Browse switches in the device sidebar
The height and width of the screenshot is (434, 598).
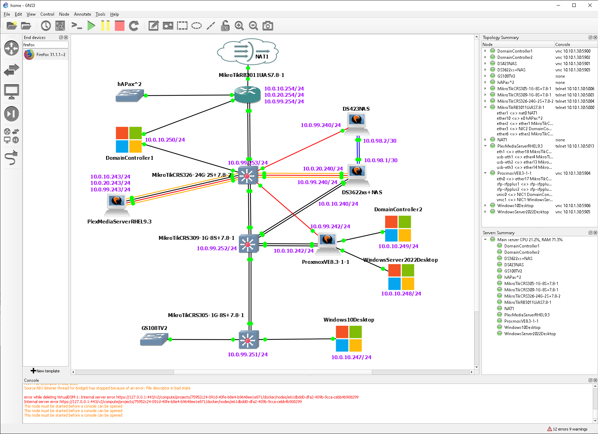pos(11,70)
